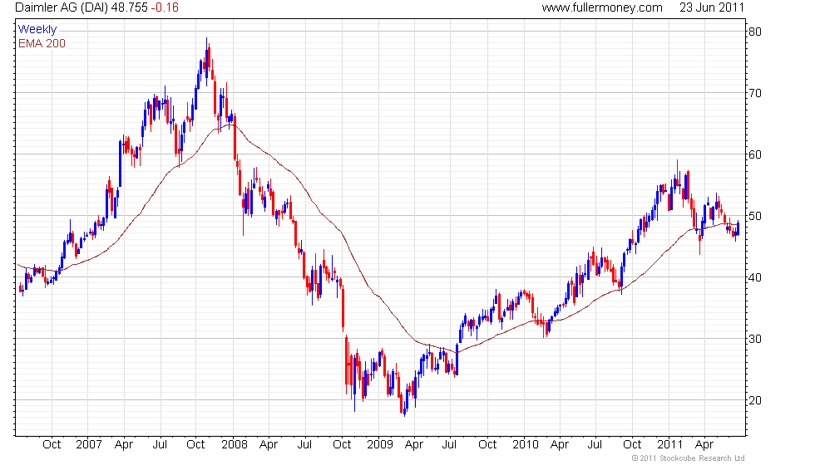The height and width of the screenshot is (465, 815).
Task: Click the 2008 year label on time axis
Action: 235,445
